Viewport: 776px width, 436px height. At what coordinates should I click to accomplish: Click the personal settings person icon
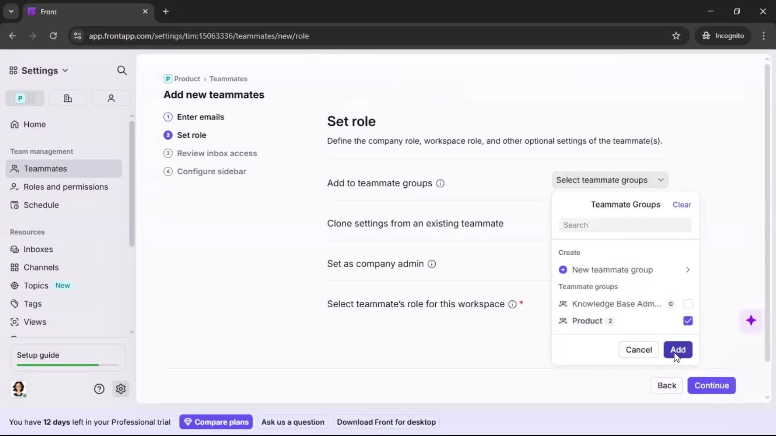[x=111, y=98]
